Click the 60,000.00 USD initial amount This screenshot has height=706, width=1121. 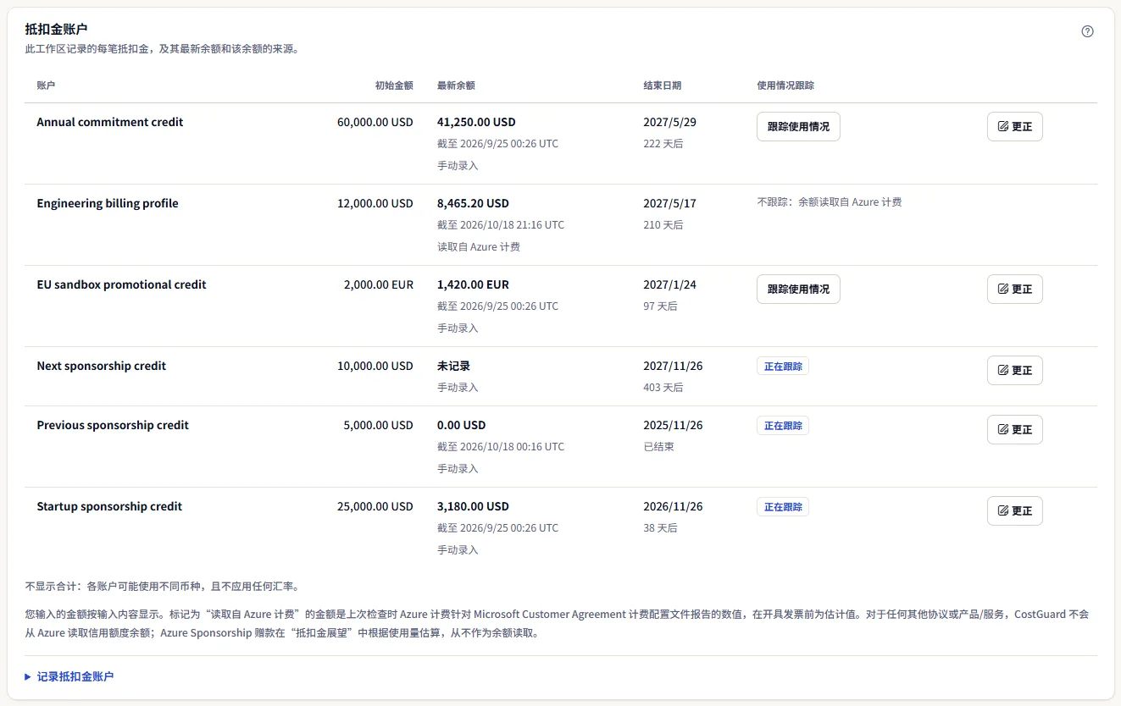[375, 122]
